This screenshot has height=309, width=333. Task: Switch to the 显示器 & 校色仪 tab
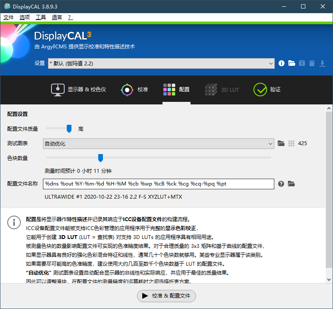coord(78,90)
